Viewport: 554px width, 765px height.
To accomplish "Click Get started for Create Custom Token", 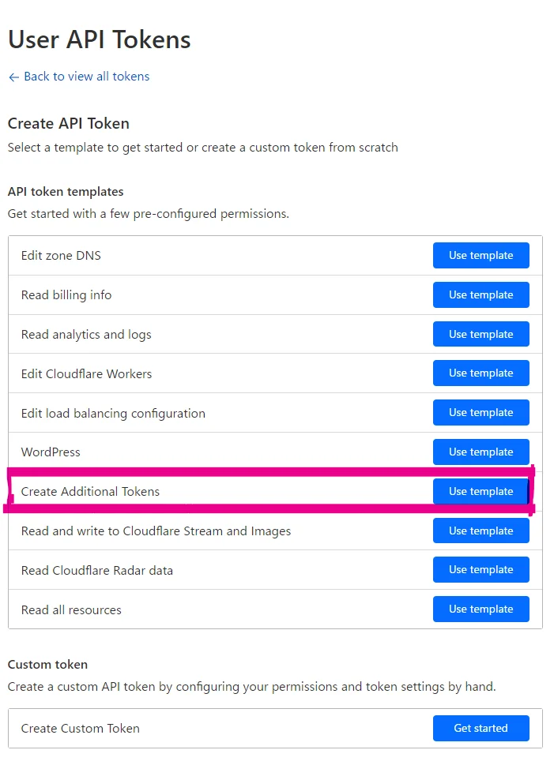I will (x=481, y=729).
